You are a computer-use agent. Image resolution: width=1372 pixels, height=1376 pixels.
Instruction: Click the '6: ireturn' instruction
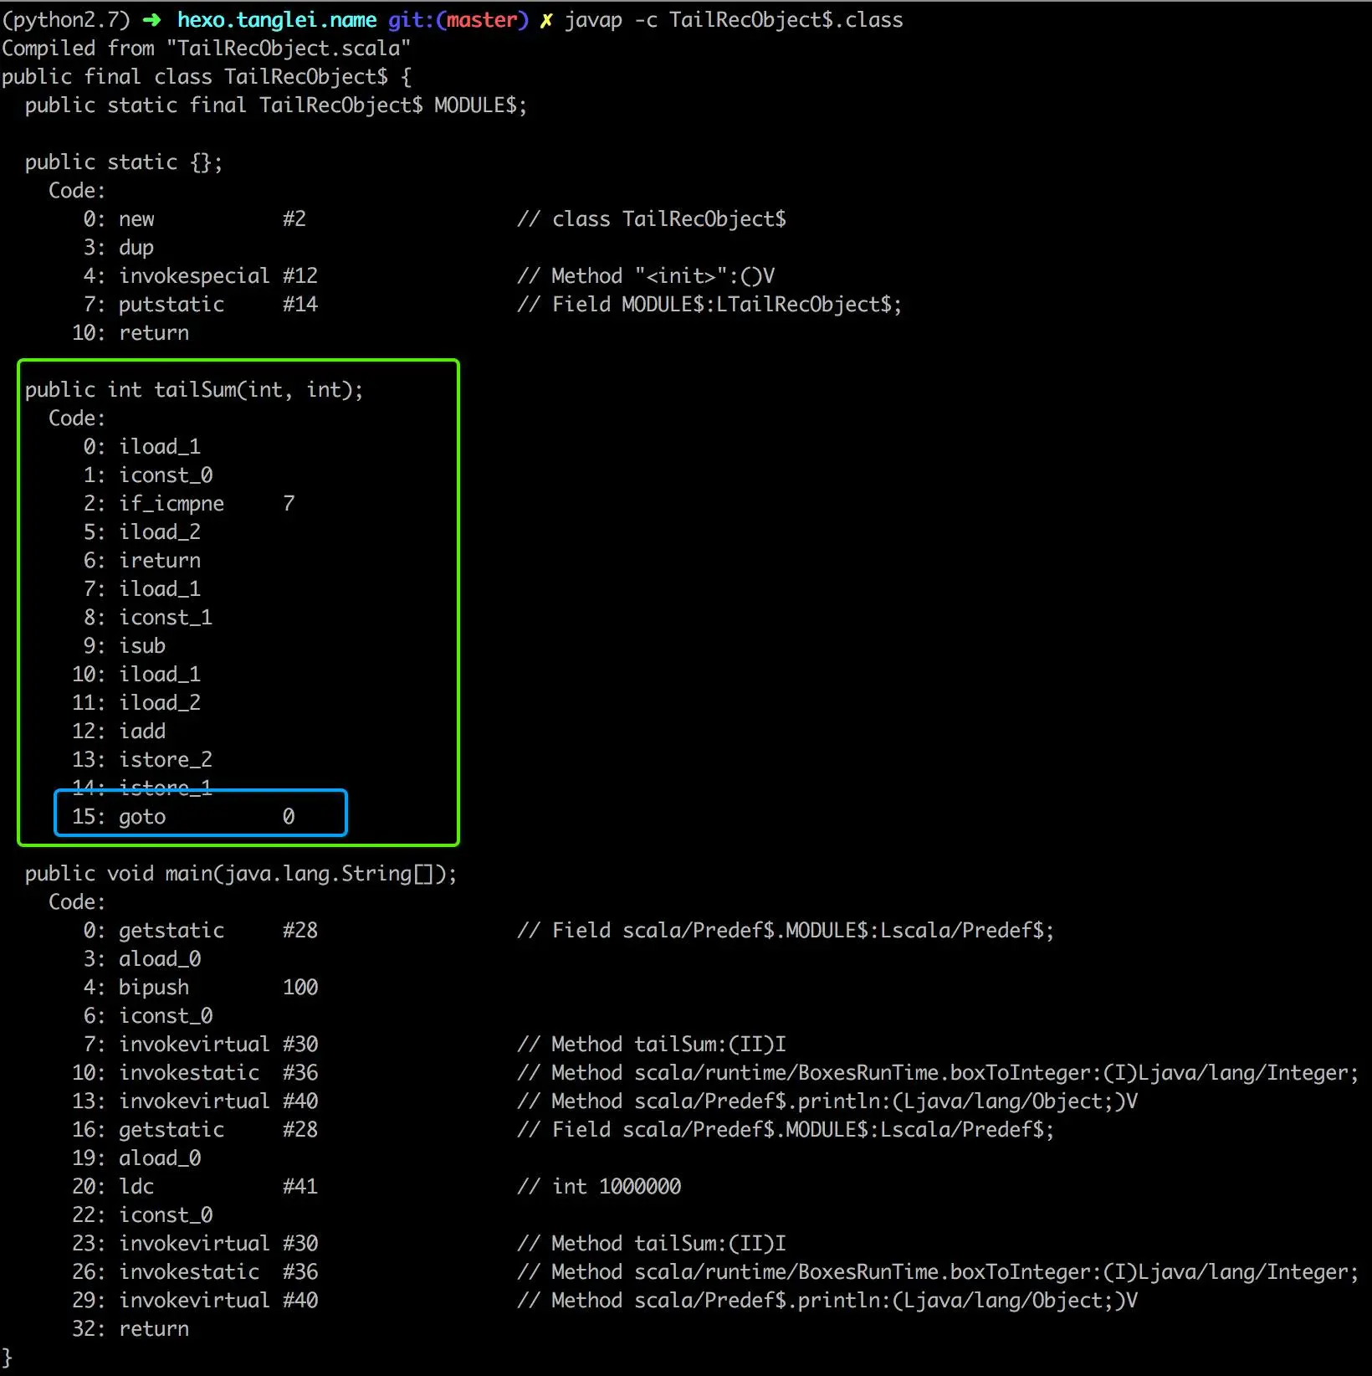[x=141, y=560]
